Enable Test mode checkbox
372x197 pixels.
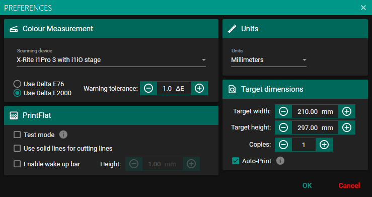tap(17, 135)
